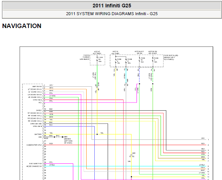Click the '2011 SYSTEM WIRING DIAGRAMS Infiniti - G25' subtitle
This screenshot has height=180, width=222.
click(112, 14)
